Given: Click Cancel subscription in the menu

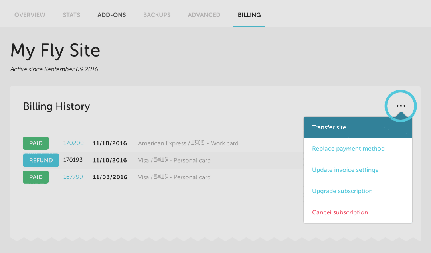Looking at the screenshot, I should pos(340,212).
